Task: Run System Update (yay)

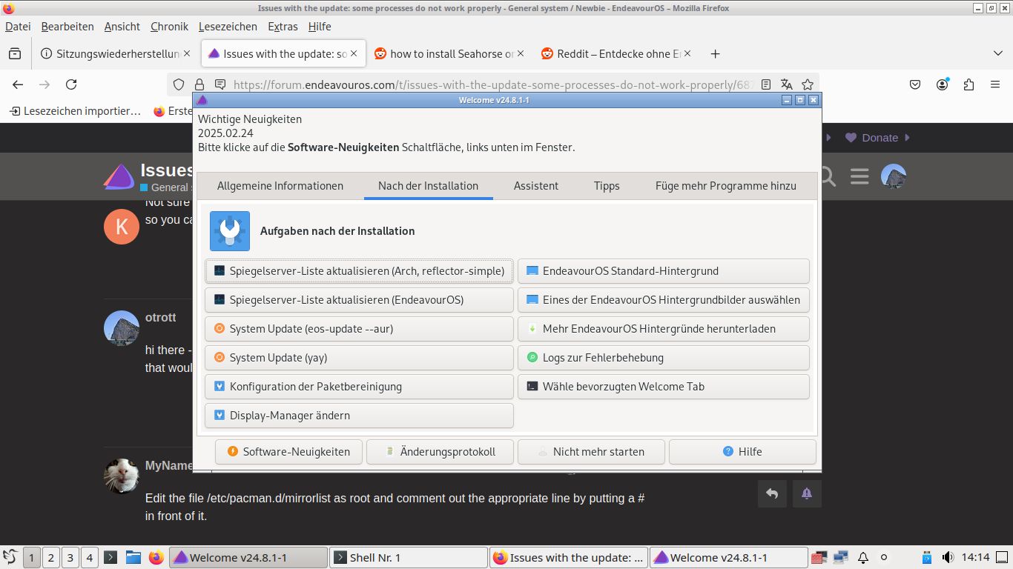Action: pyautogui.click(x=360, y=358)
